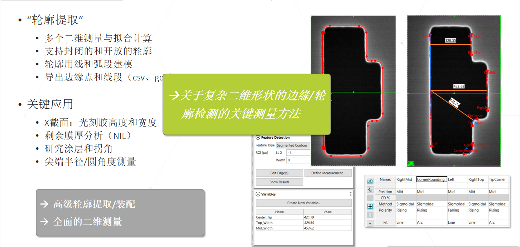The height and width of the screenshot is (247, 520).
Task: Click the checkmark-with-sliders settings icon
Action: click(x=370, y=189)
